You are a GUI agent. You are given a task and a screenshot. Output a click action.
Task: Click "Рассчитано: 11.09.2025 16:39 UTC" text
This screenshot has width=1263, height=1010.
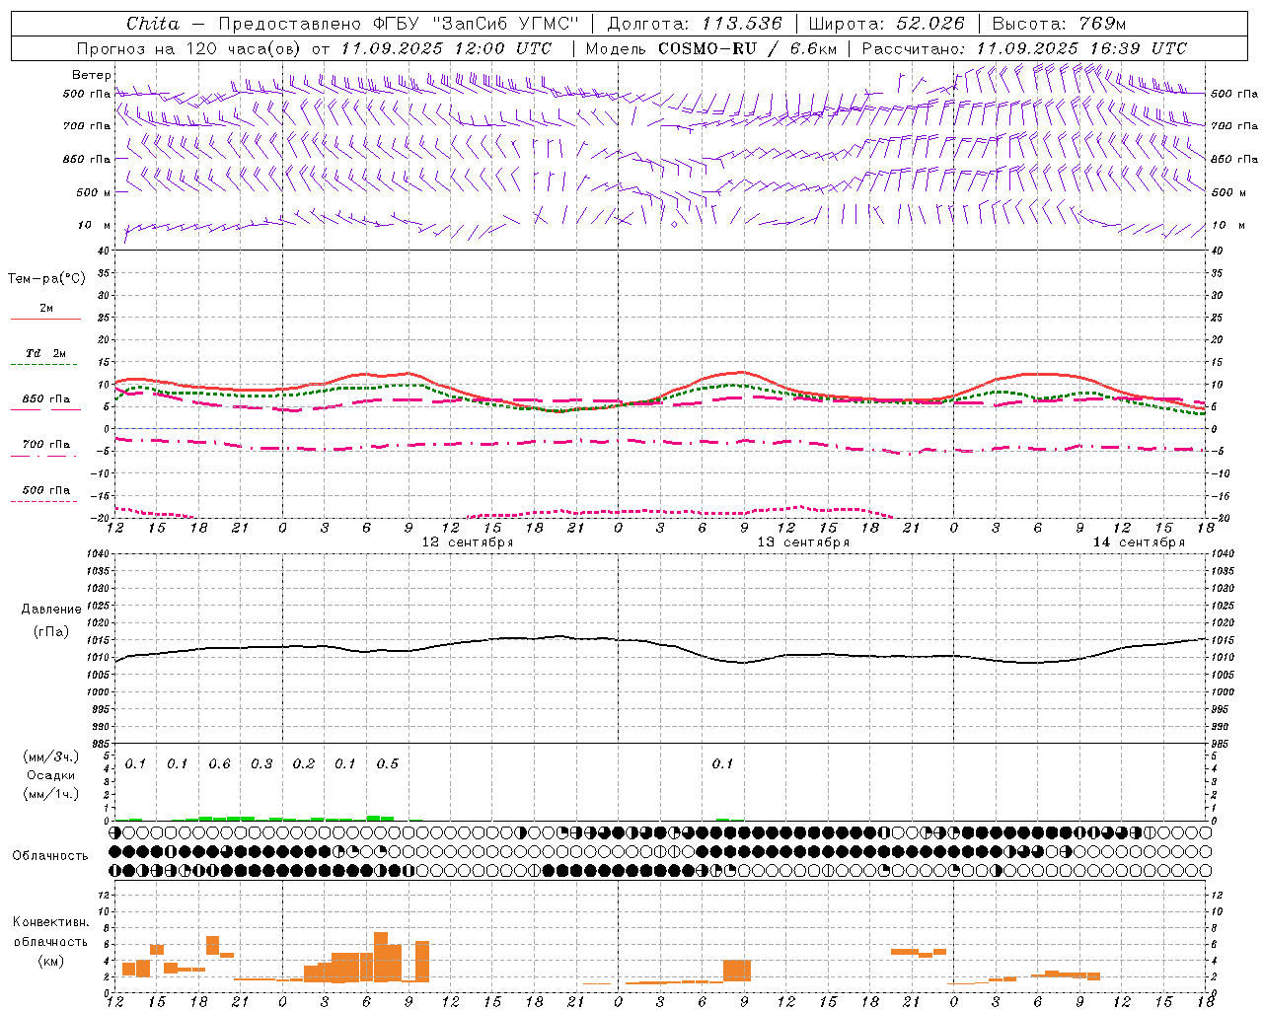[1024, 48]
